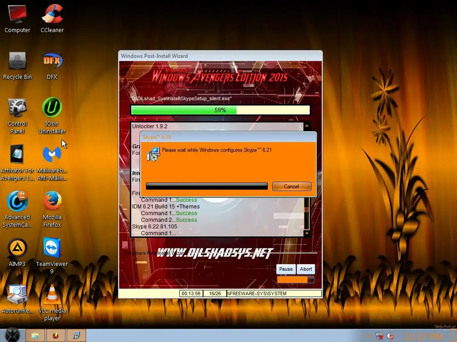Select the Skype 6.22.81.105 log entry

click(154, 227)
